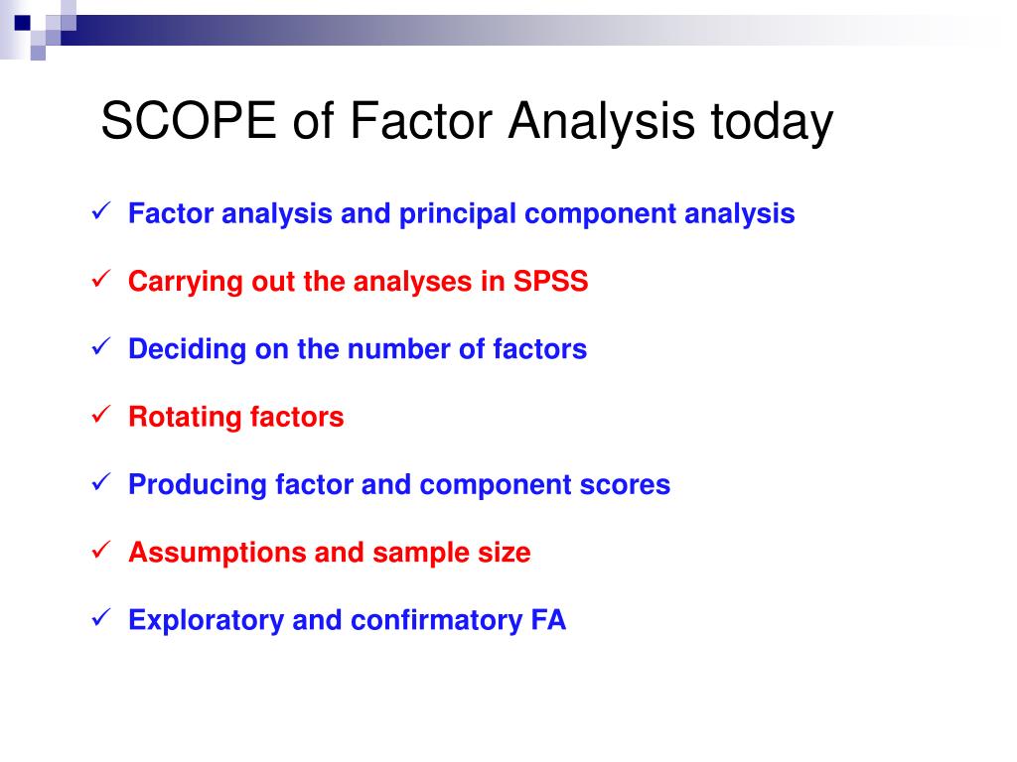Click checkmark beside Exploratory and confirmatory FA

[x=101, y=617]
